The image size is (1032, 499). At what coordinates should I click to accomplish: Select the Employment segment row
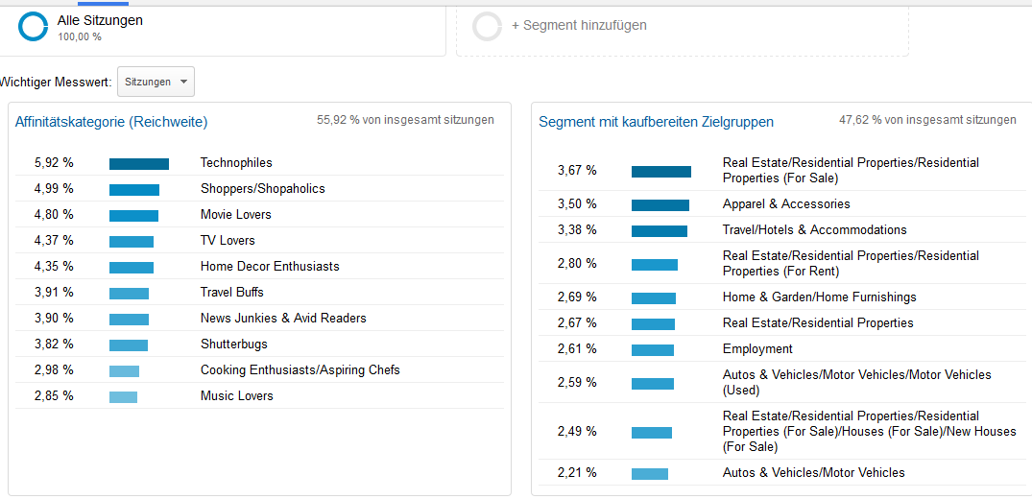pyautogui.click(x=781, y=349)
